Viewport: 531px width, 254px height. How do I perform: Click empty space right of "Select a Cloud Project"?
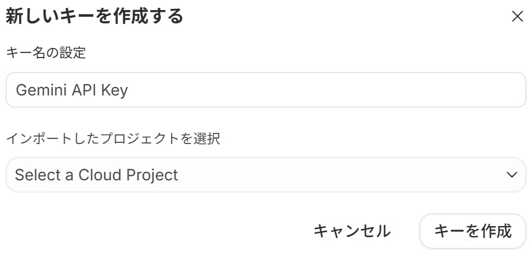(339, 175)
